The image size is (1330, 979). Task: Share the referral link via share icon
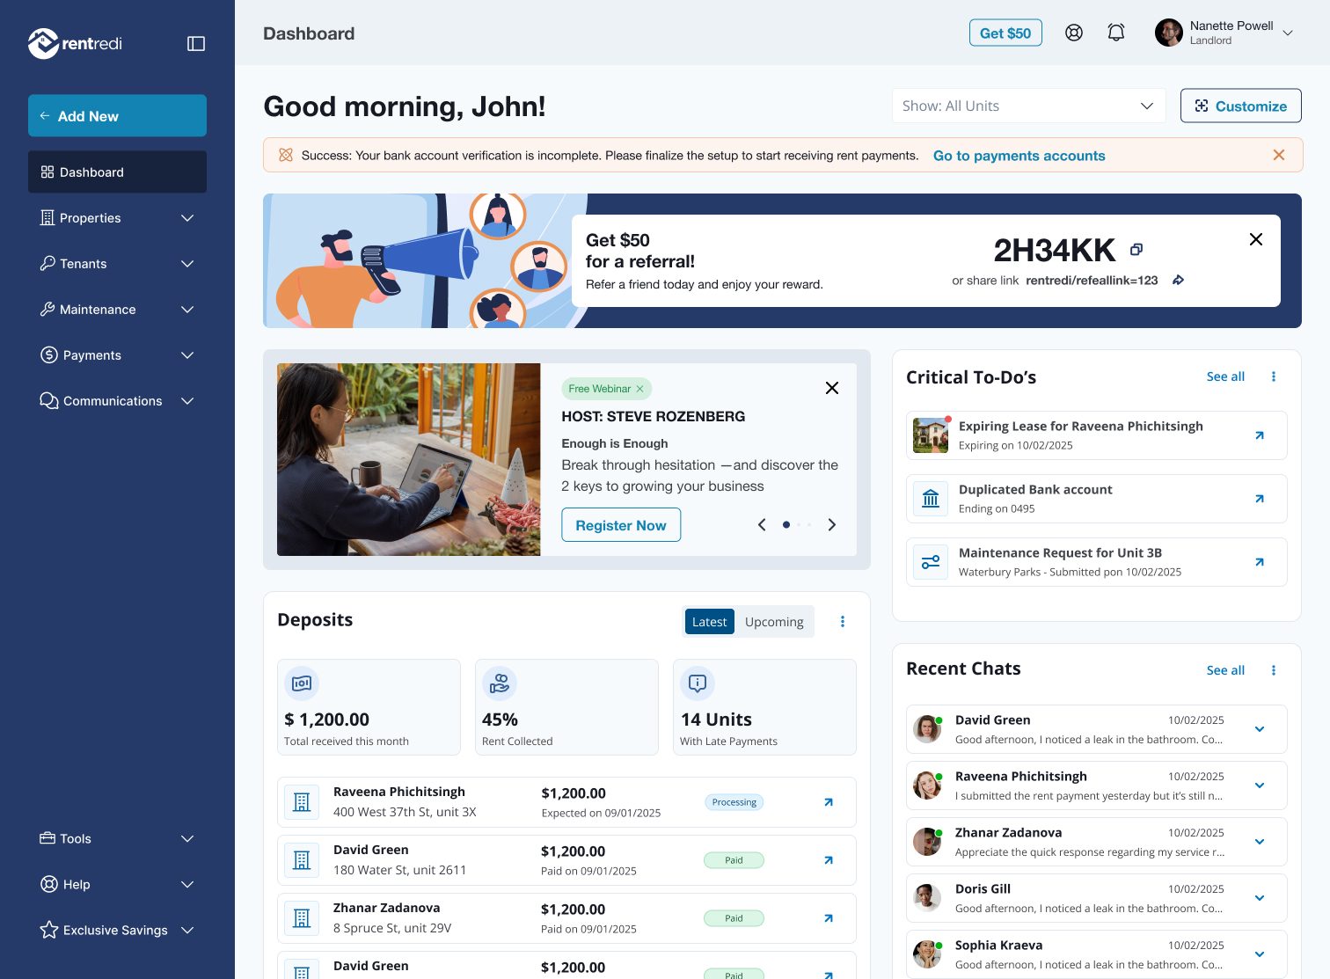coord(1178,280)
